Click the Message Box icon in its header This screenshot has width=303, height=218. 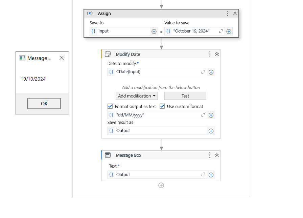click(x=108, y=155)
